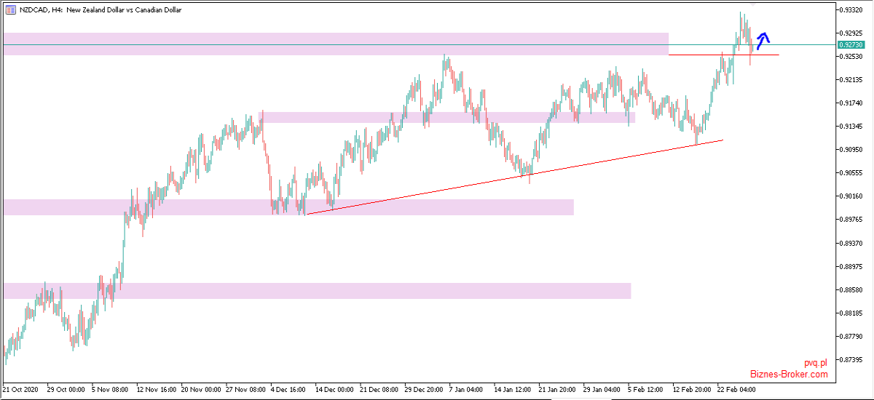Image resolution: width=874 pixels, height=400 pixels.
Task: Click the 0.93320 price axis label
Action: tap(851, 9)
